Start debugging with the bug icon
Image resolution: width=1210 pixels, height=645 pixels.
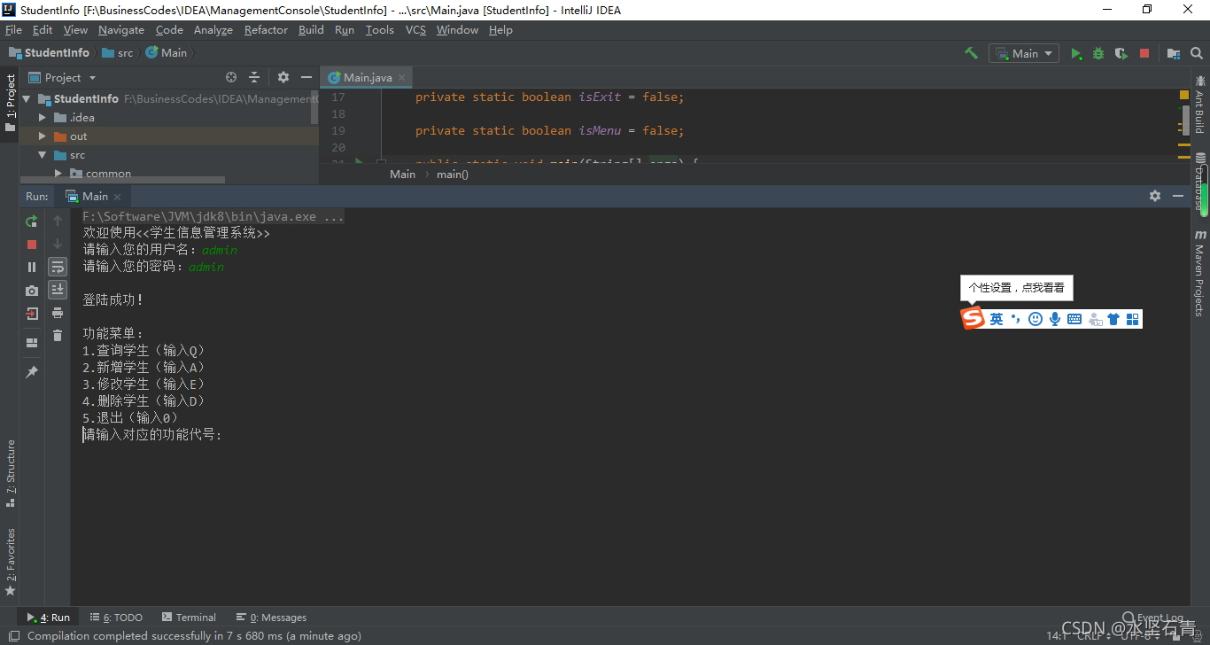pos(1098,53)
